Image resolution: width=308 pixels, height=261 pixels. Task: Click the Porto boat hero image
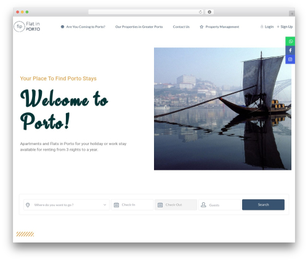[x=222, y=109]
